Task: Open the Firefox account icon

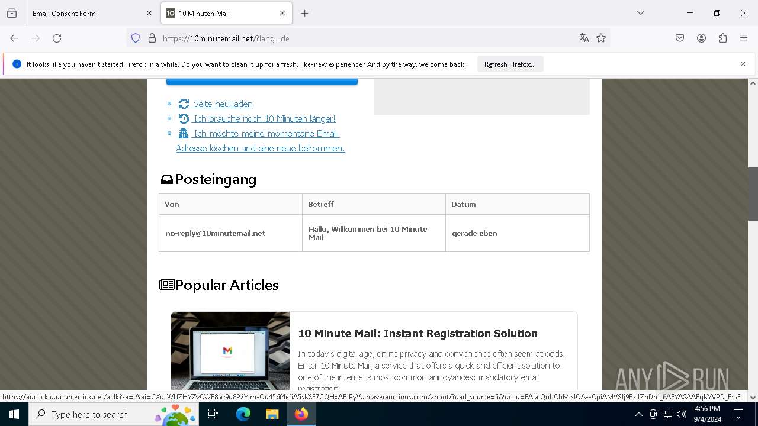Action: [701, 38]
